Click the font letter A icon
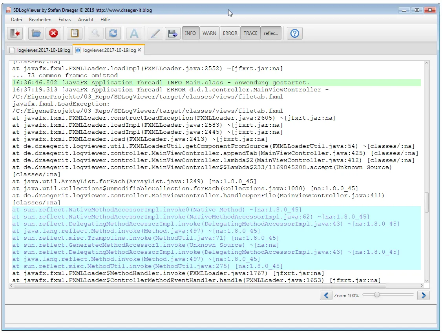 [134, 33]
